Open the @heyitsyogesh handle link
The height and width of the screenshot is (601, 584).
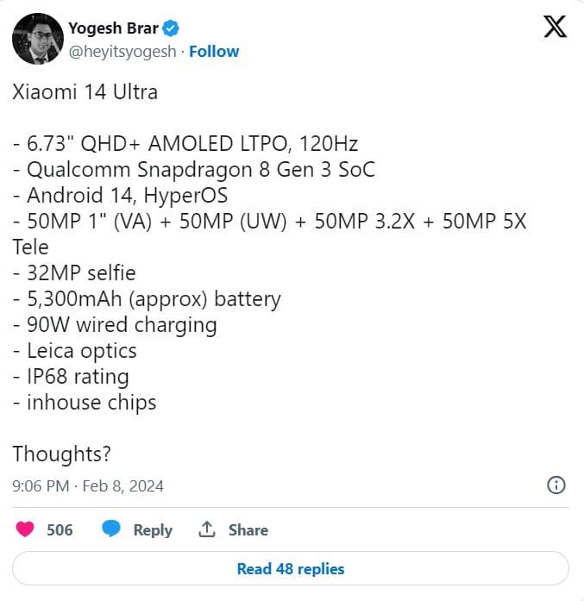[122, 52]
